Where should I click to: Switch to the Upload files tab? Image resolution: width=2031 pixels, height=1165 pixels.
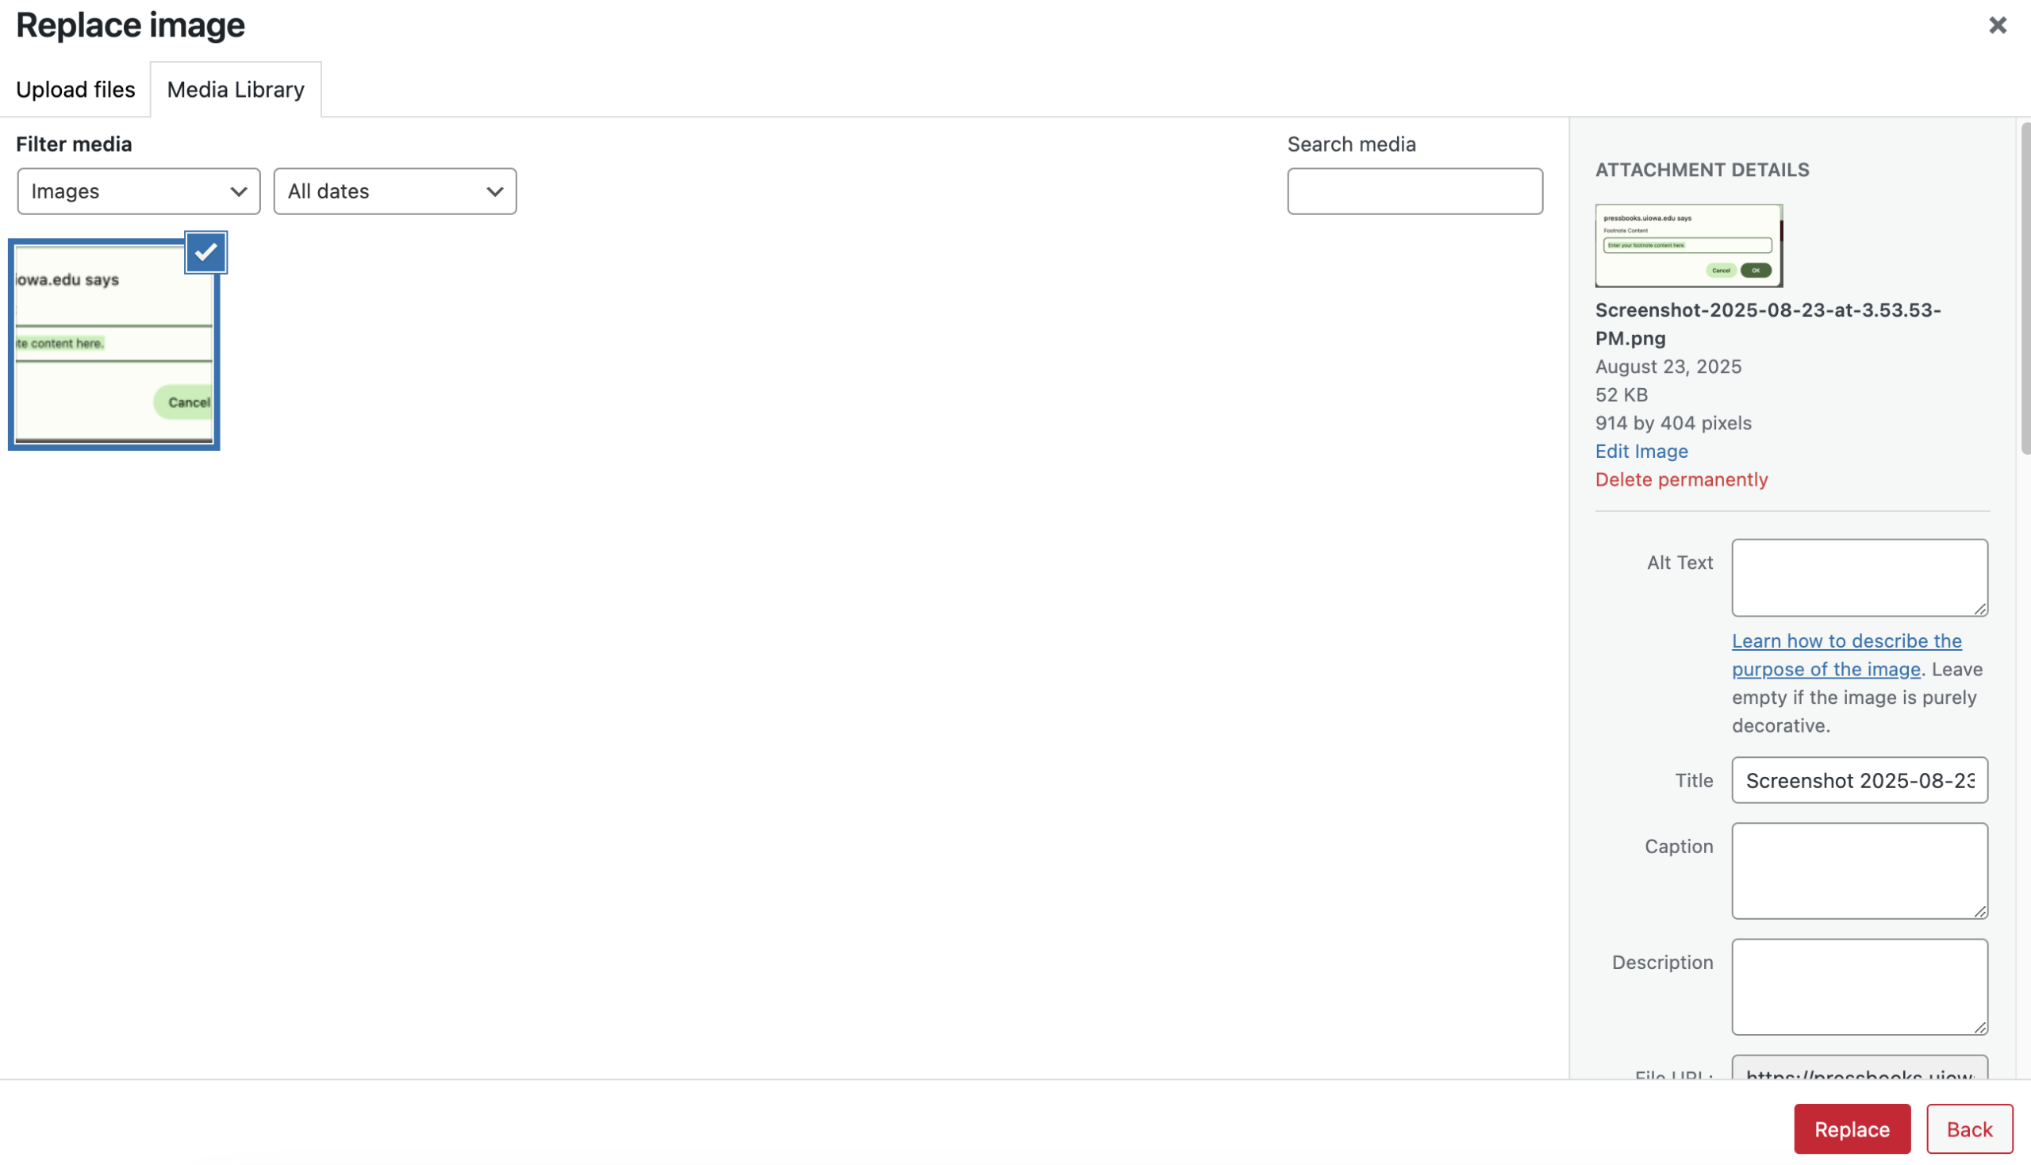pyautogui.click(x=75, y=90)
